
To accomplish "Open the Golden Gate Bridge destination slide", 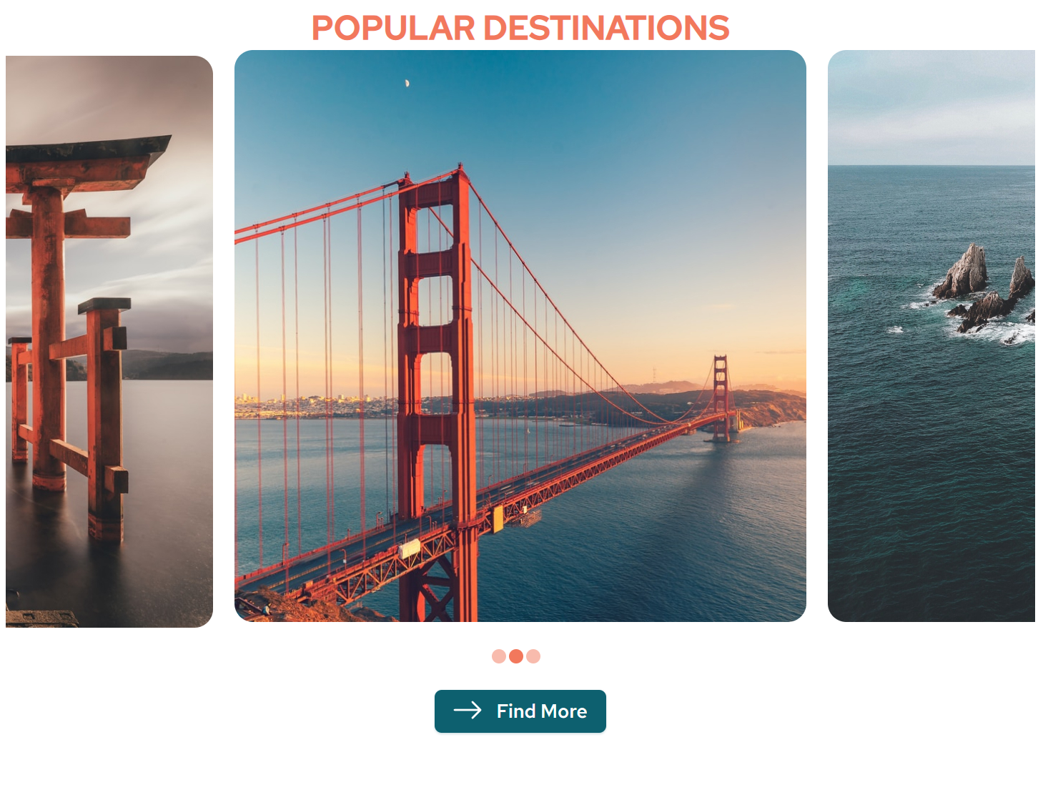I will pos(520,336).
